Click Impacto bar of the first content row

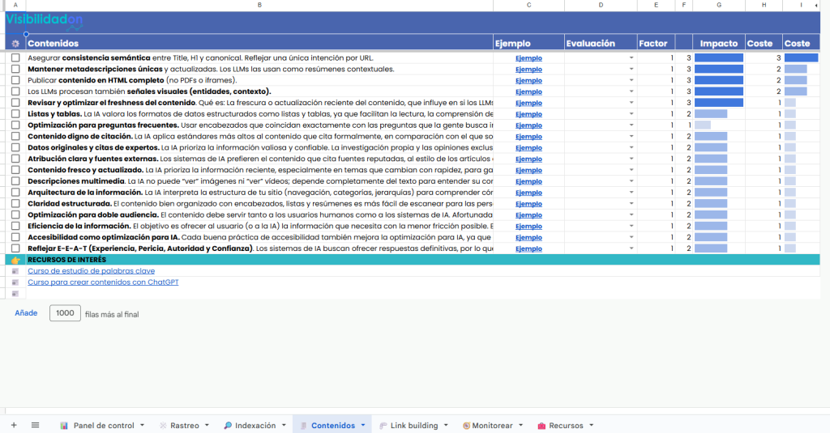tap(718, 58)
